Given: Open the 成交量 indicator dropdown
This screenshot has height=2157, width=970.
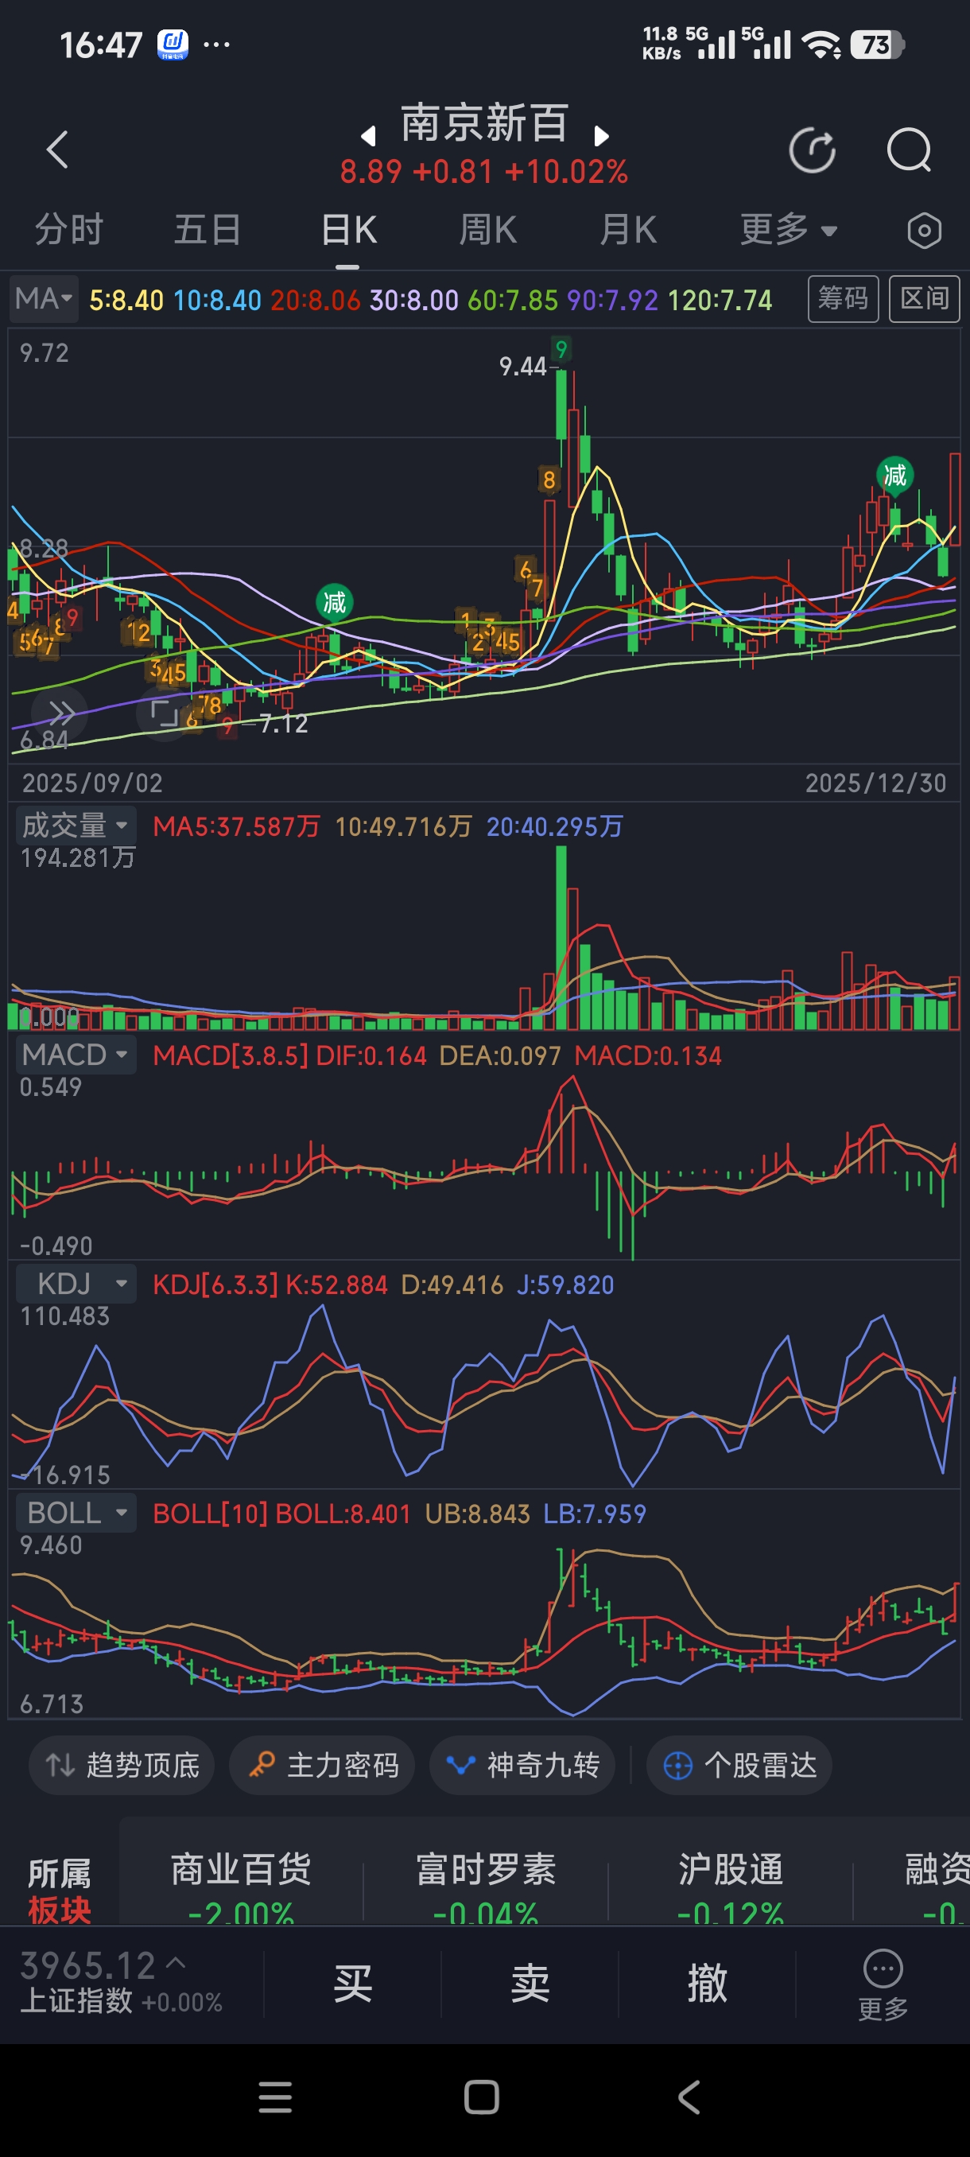Looking at the screenshot, I should point(76,826).
